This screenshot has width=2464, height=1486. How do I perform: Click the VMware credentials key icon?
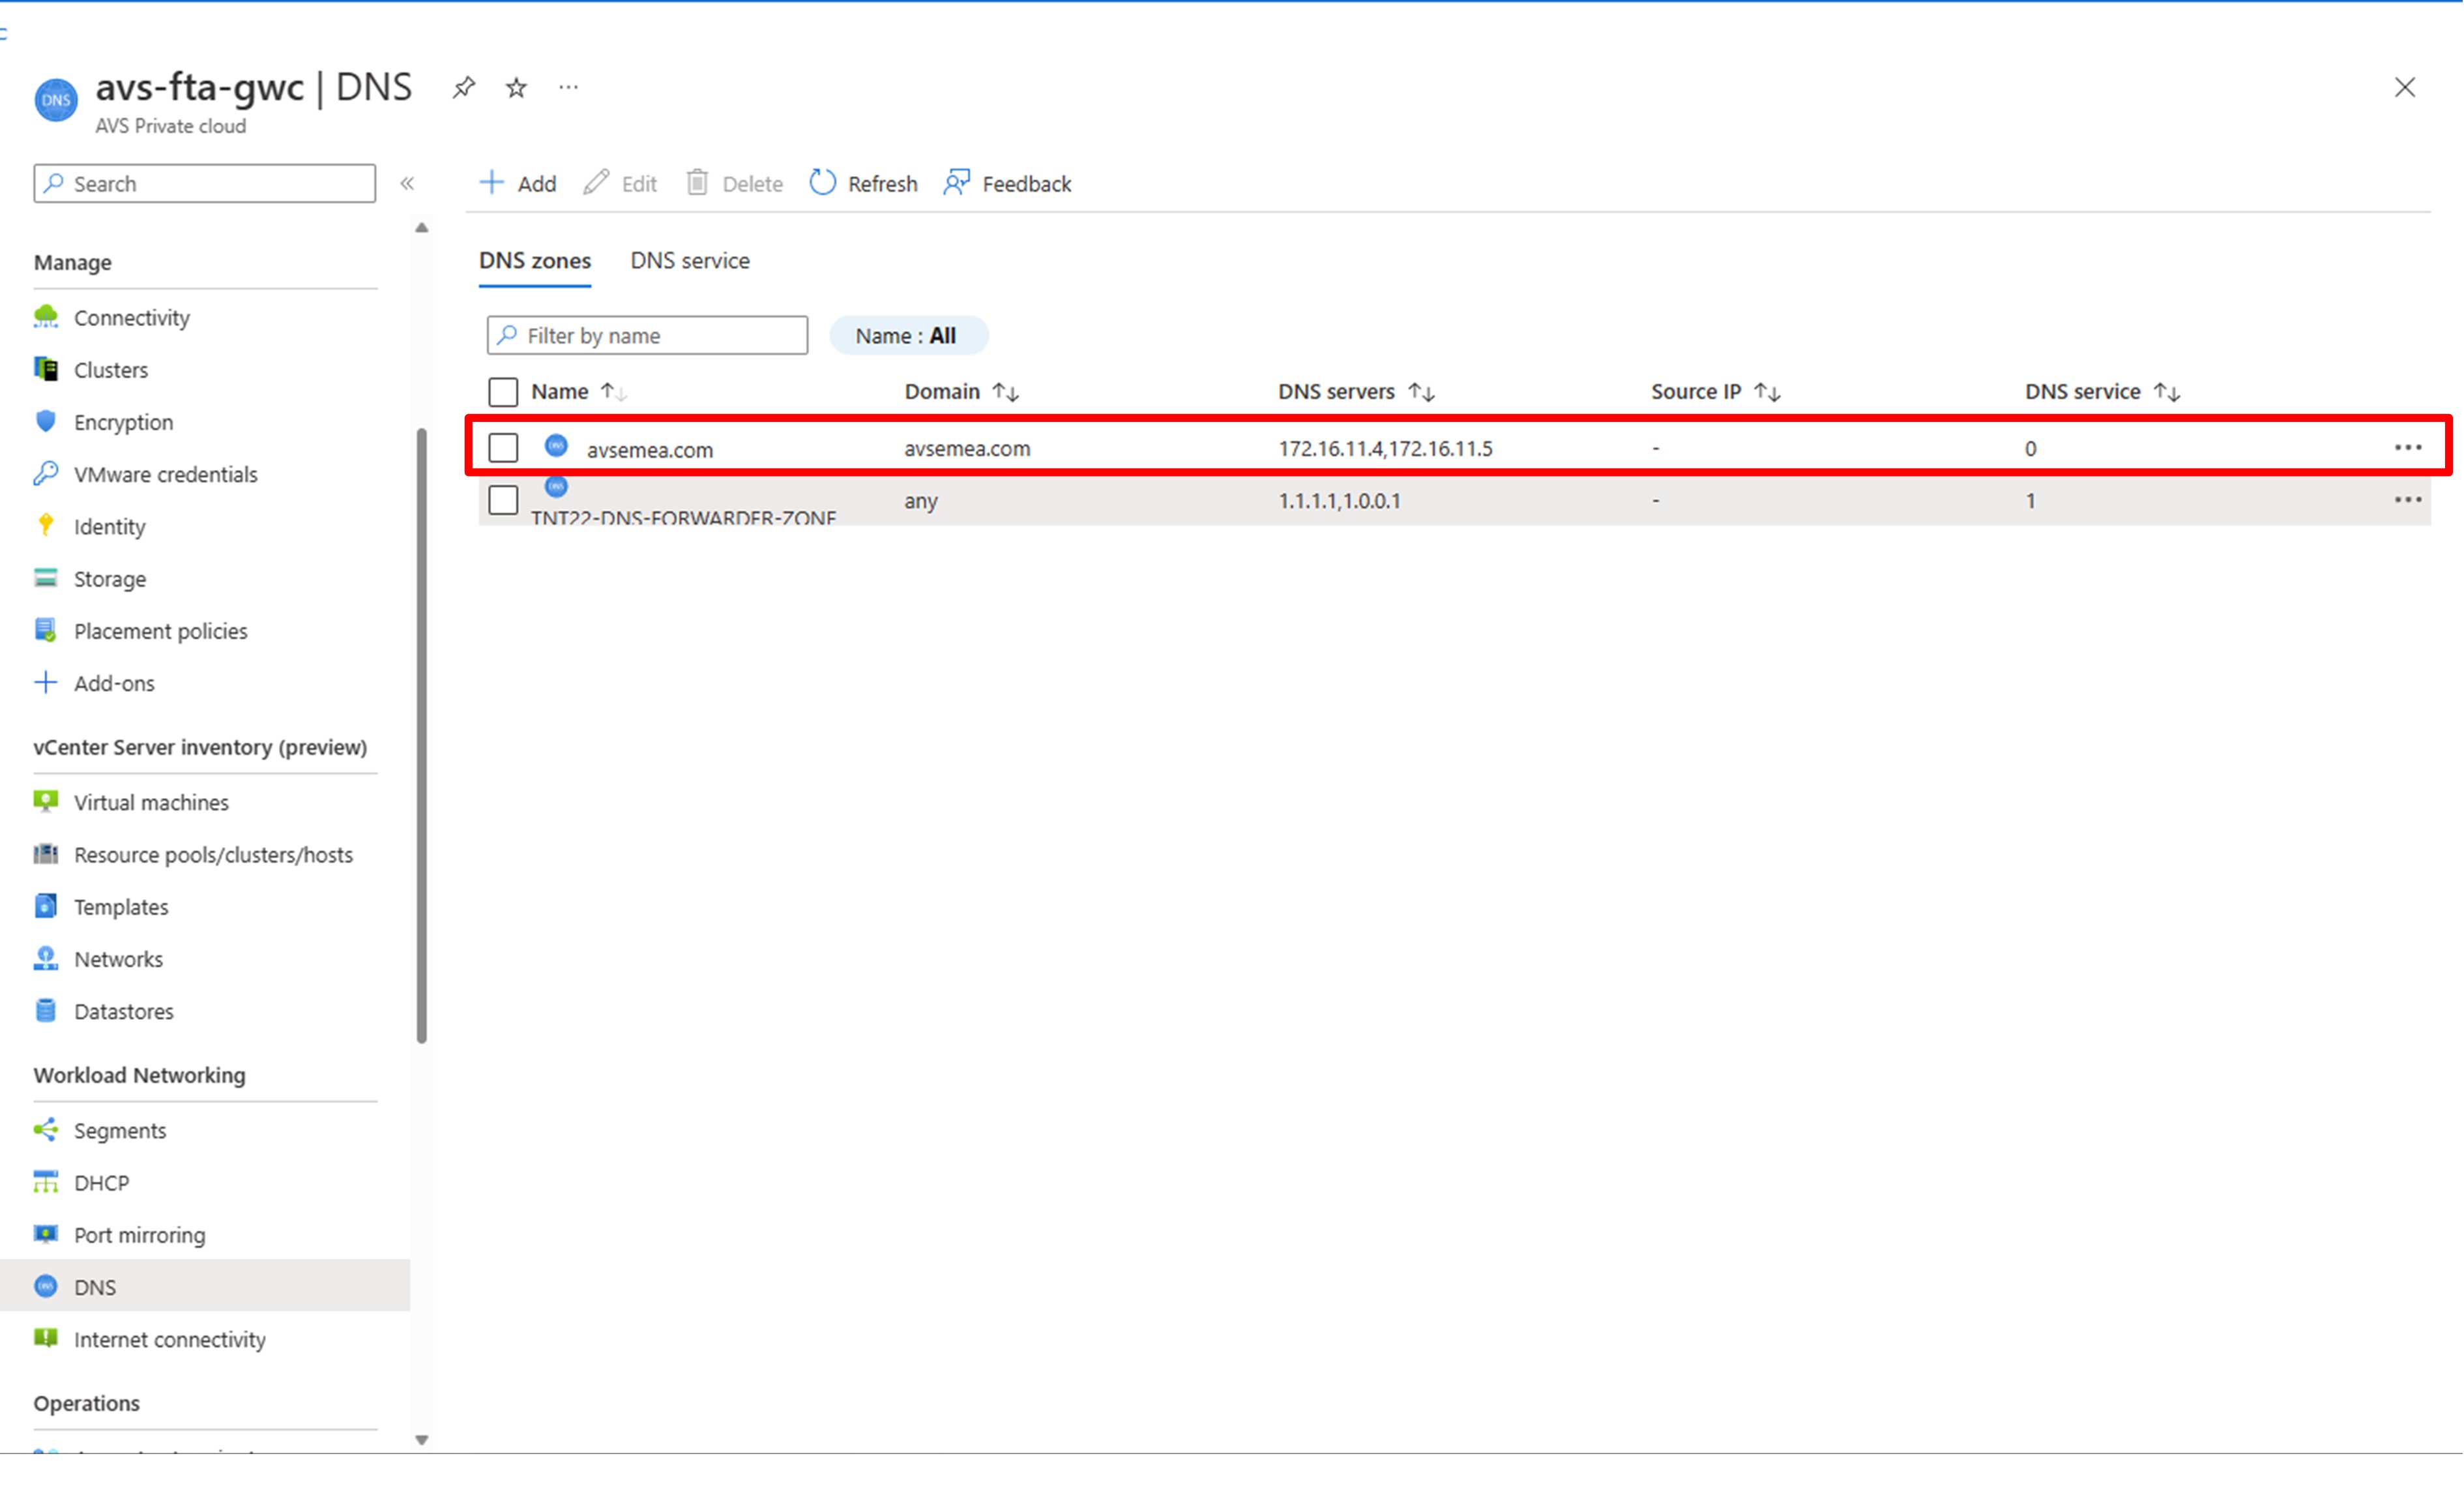pos(46,473)
